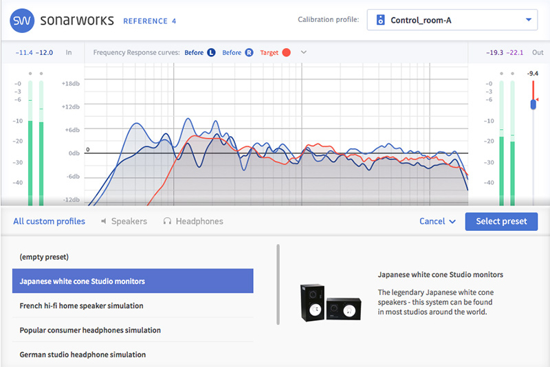550x367 pixels.
Task: Click the REFERENCE 4 label
Action: click(149, 21)
